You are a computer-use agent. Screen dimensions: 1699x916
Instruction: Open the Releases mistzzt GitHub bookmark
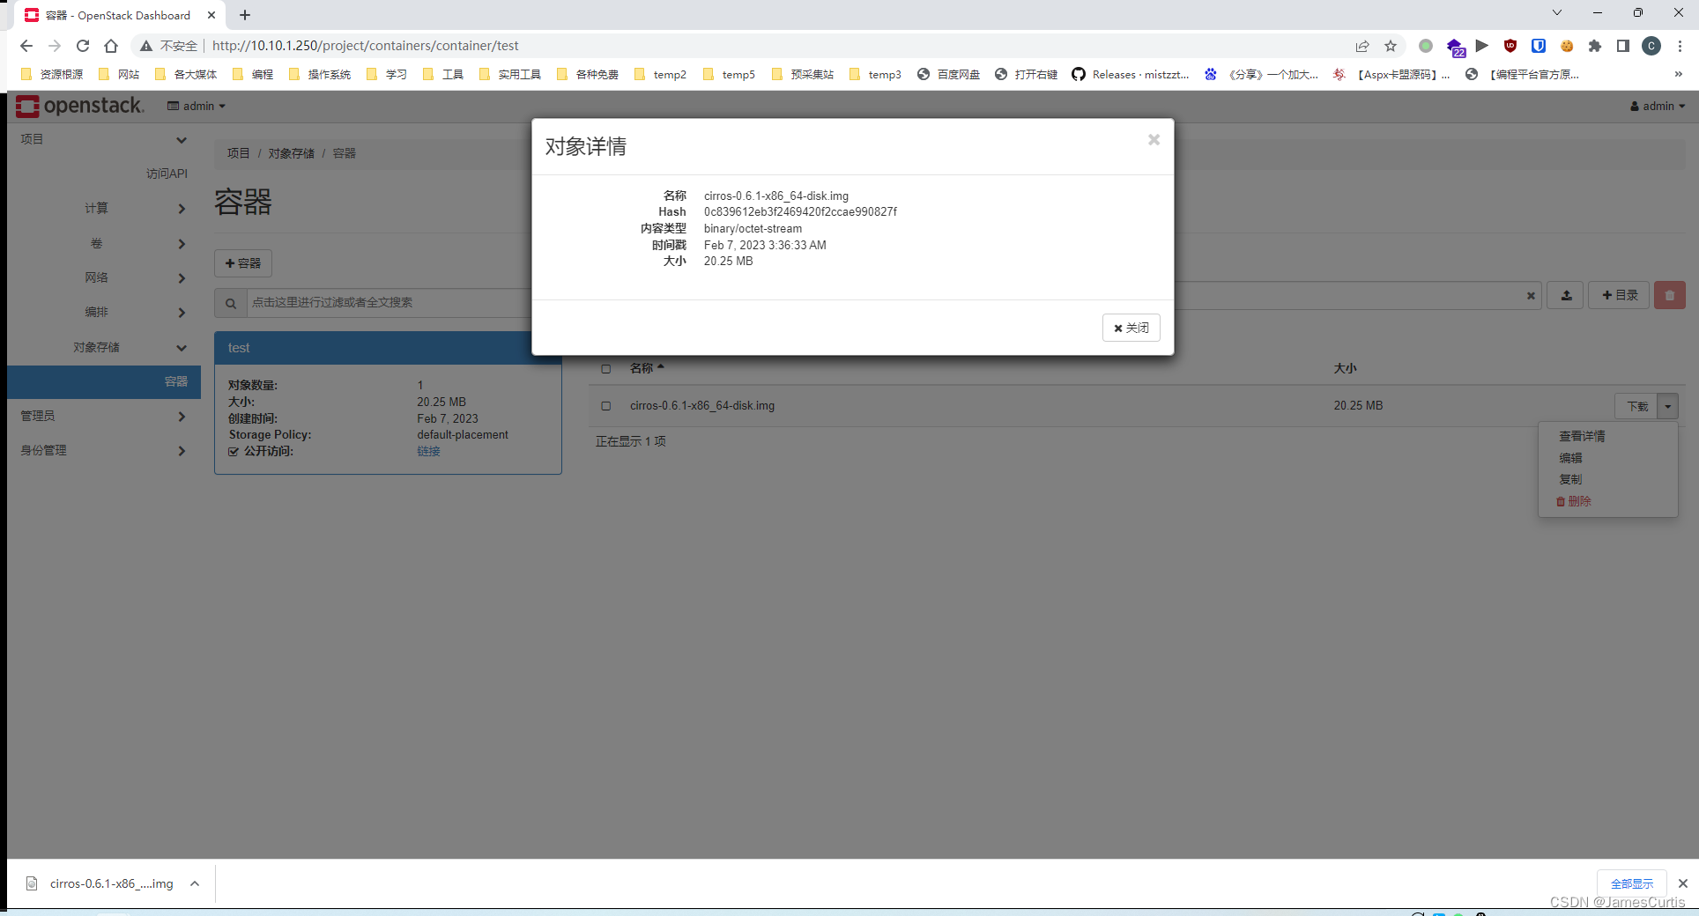(x=1131, y=75)
